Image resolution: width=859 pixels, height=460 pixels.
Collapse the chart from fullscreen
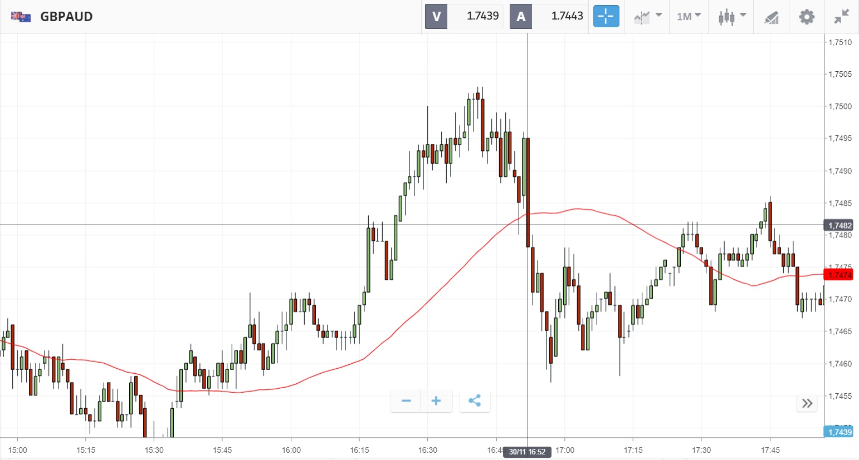841,17
